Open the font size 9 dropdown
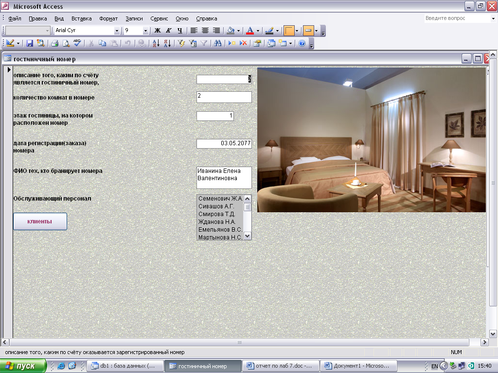 pos(145,31)
